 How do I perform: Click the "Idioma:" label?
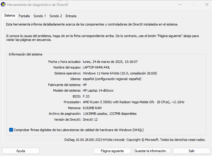pyautogui.click(x=76, y=79)
